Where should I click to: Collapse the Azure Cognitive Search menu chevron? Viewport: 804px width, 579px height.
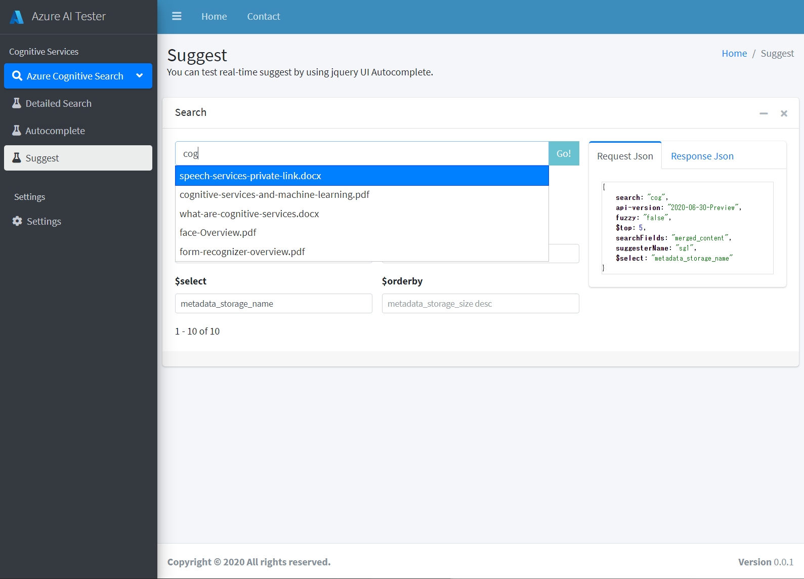point(140,76)
